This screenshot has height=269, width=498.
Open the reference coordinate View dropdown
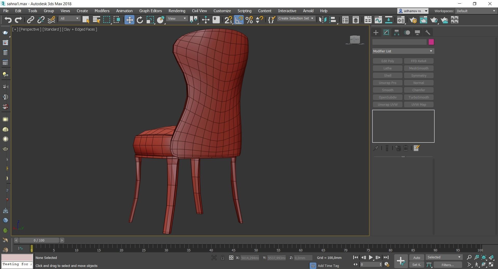pyautogui.click(x=177, y=19)
